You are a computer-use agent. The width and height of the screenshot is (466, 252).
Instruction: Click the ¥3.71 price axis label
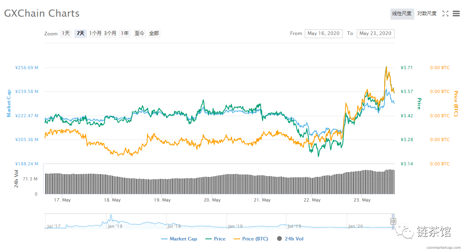pos(407,68)
